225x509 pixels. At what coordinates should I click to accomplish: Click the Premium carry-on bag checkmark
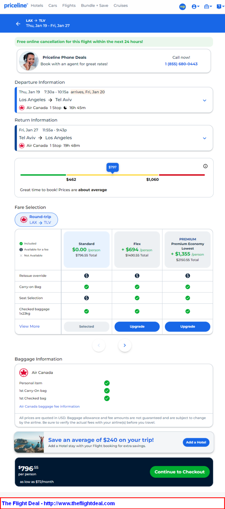tap(188, 287)
